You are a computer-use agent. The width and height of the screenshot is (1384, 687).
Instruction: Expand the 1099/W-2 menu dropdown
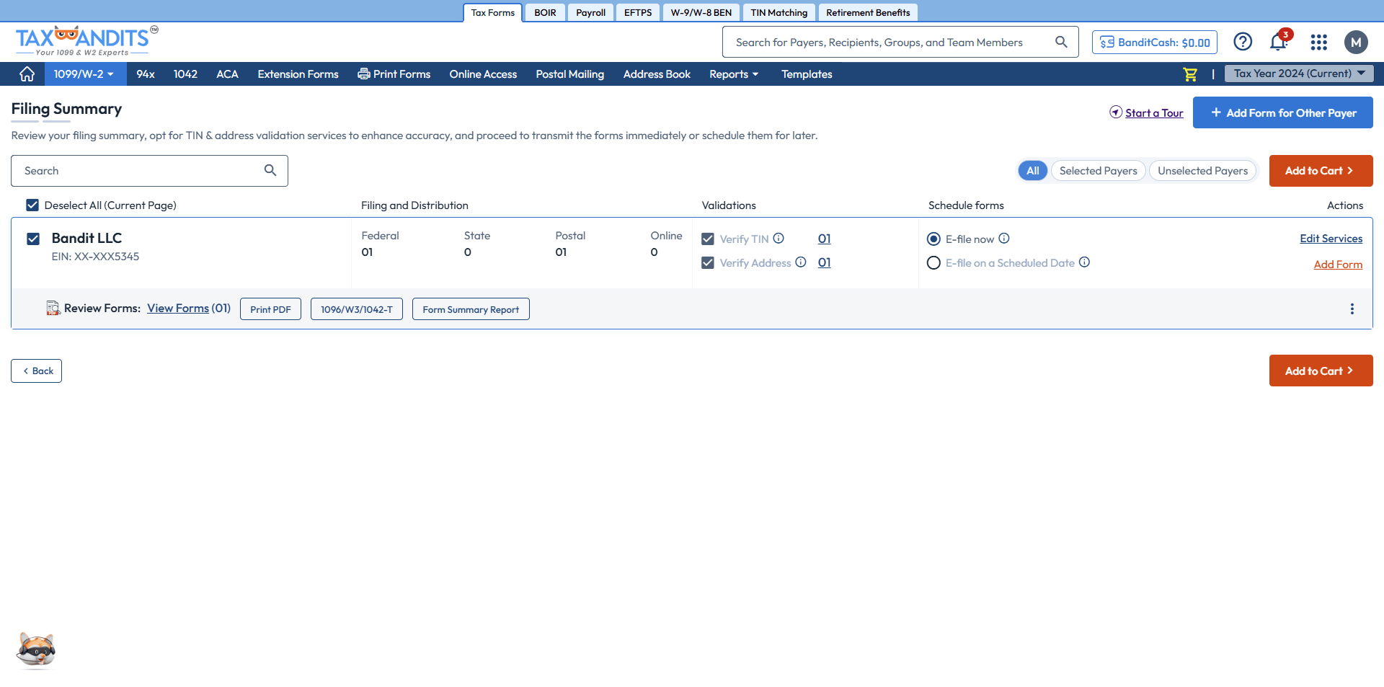coord(84,74)
